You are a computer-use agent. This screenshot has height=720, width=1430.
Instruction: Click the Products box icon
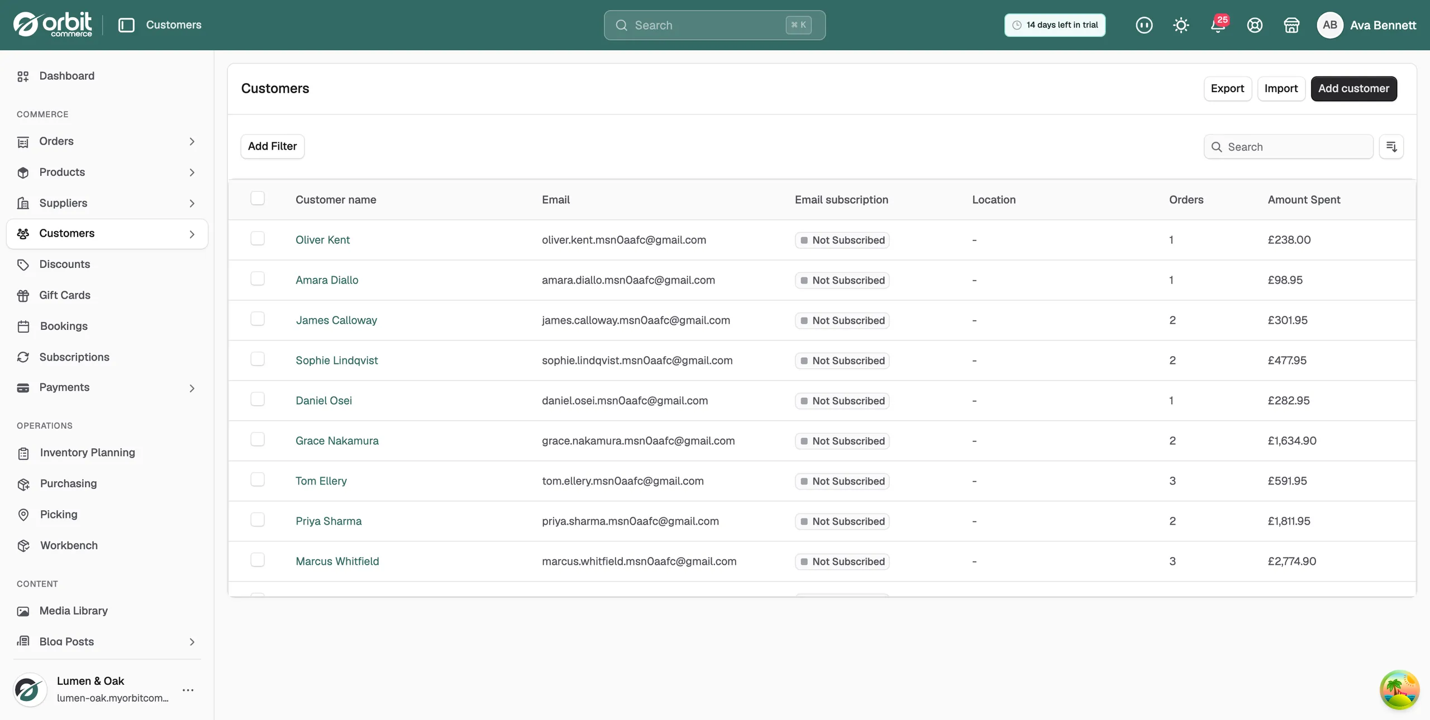point(23,172)
